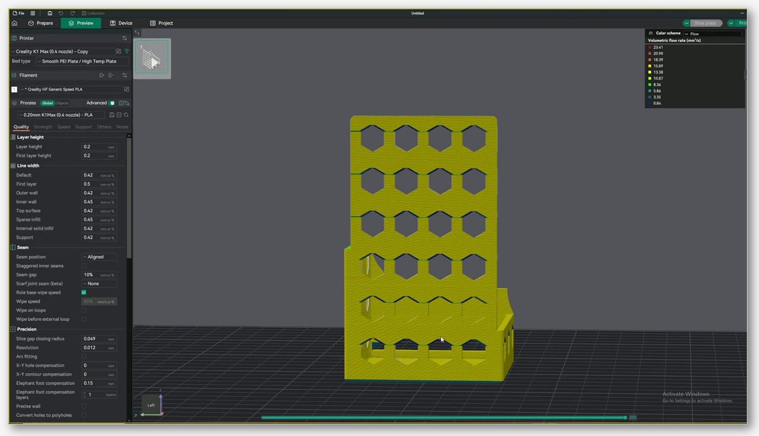Uncheck Role base wipe speed
Screen dimensions: 759x436
coord(84,292)
